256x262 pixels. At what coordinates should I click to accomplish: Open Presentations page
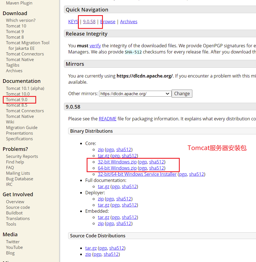[x=19, y=133]
